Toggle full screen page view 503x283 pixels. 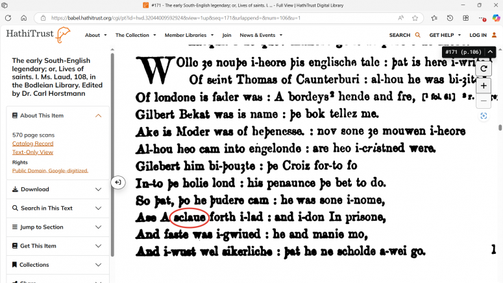click(x=484, y=115)
